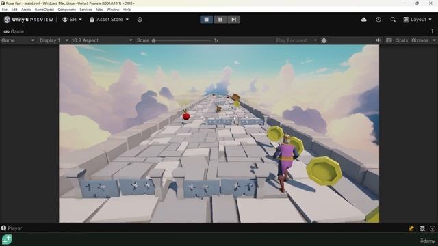The height and width of the screenshot is (246, 438).
Task: Click the background tasks checkmark icon
Action: coord(433,228)
